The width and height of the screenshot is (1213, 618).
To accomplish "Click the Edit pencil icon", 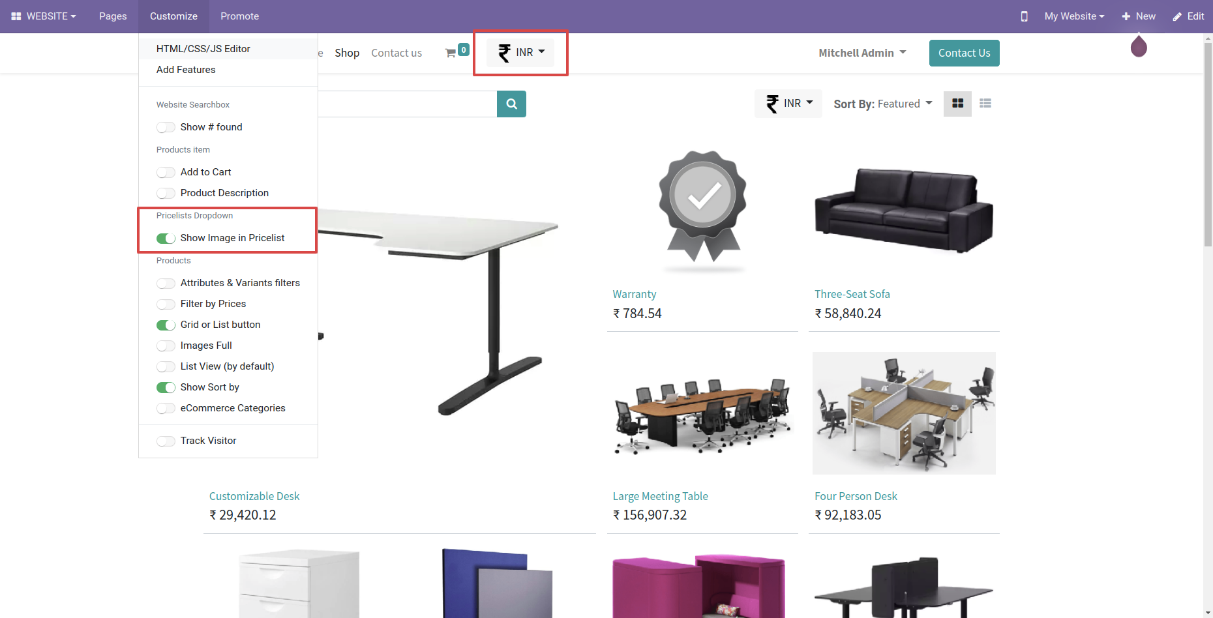I will point(1177,16).
